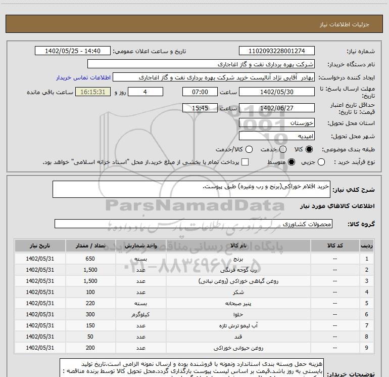Select the خدمت radio button
Screen dimensions: 389x377
click(283, 149)
